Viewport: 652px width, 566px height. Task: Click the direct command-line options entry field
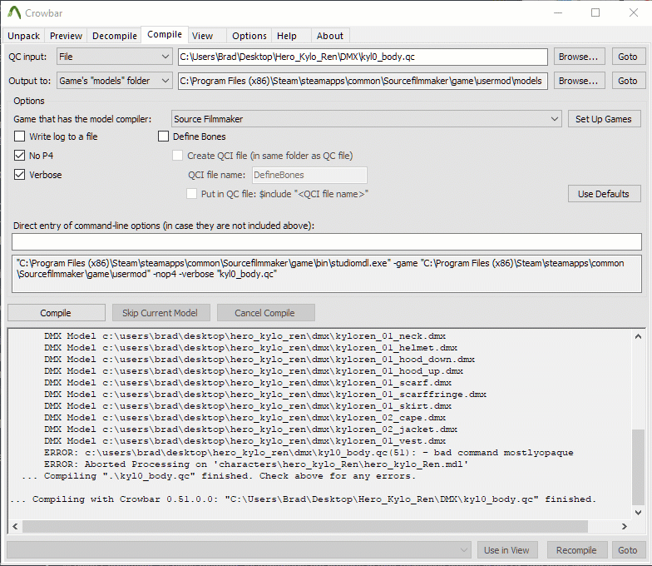tap(326, 241)
